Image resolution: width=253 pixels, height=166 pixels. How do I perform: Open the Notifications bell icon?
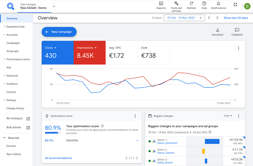tap(218, 3)
